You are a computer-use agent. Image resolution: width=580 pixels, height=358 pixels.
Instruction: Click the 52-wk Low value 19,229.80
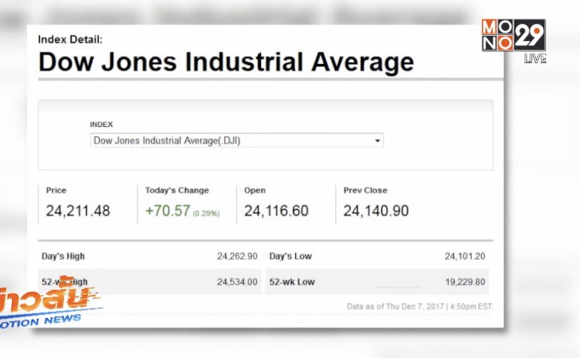click(465, 281)
